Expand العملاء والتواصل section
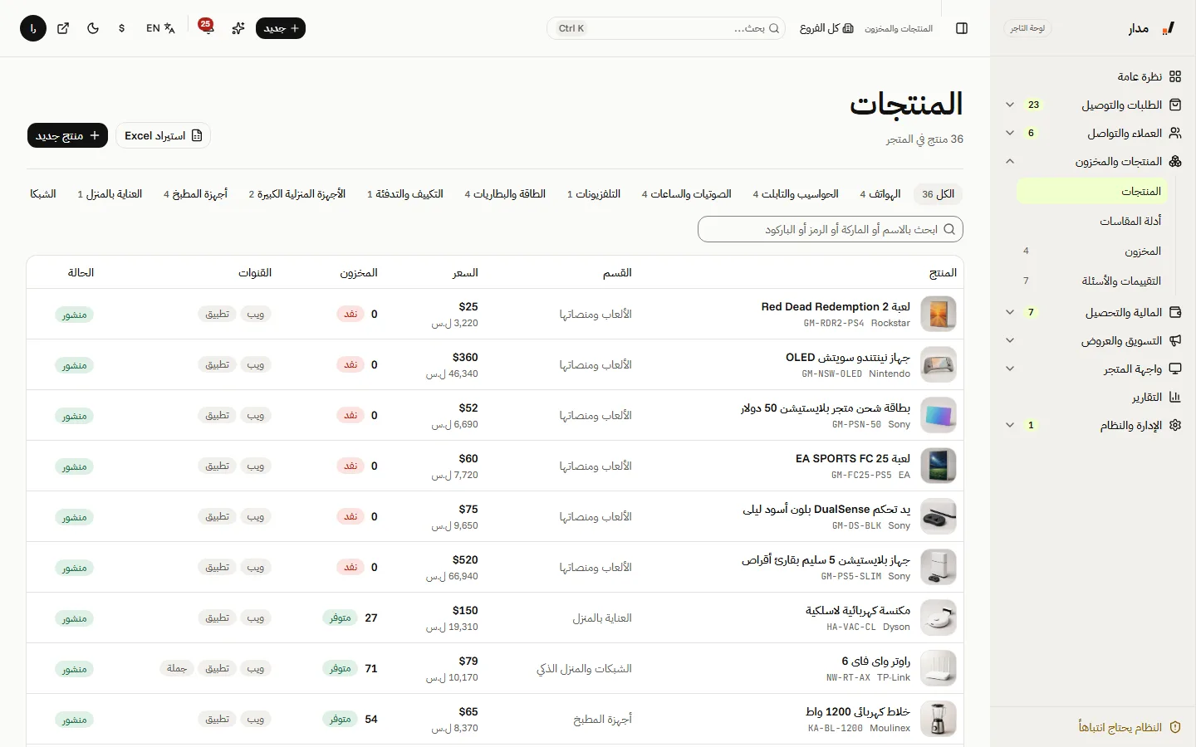 [1093, 133]
